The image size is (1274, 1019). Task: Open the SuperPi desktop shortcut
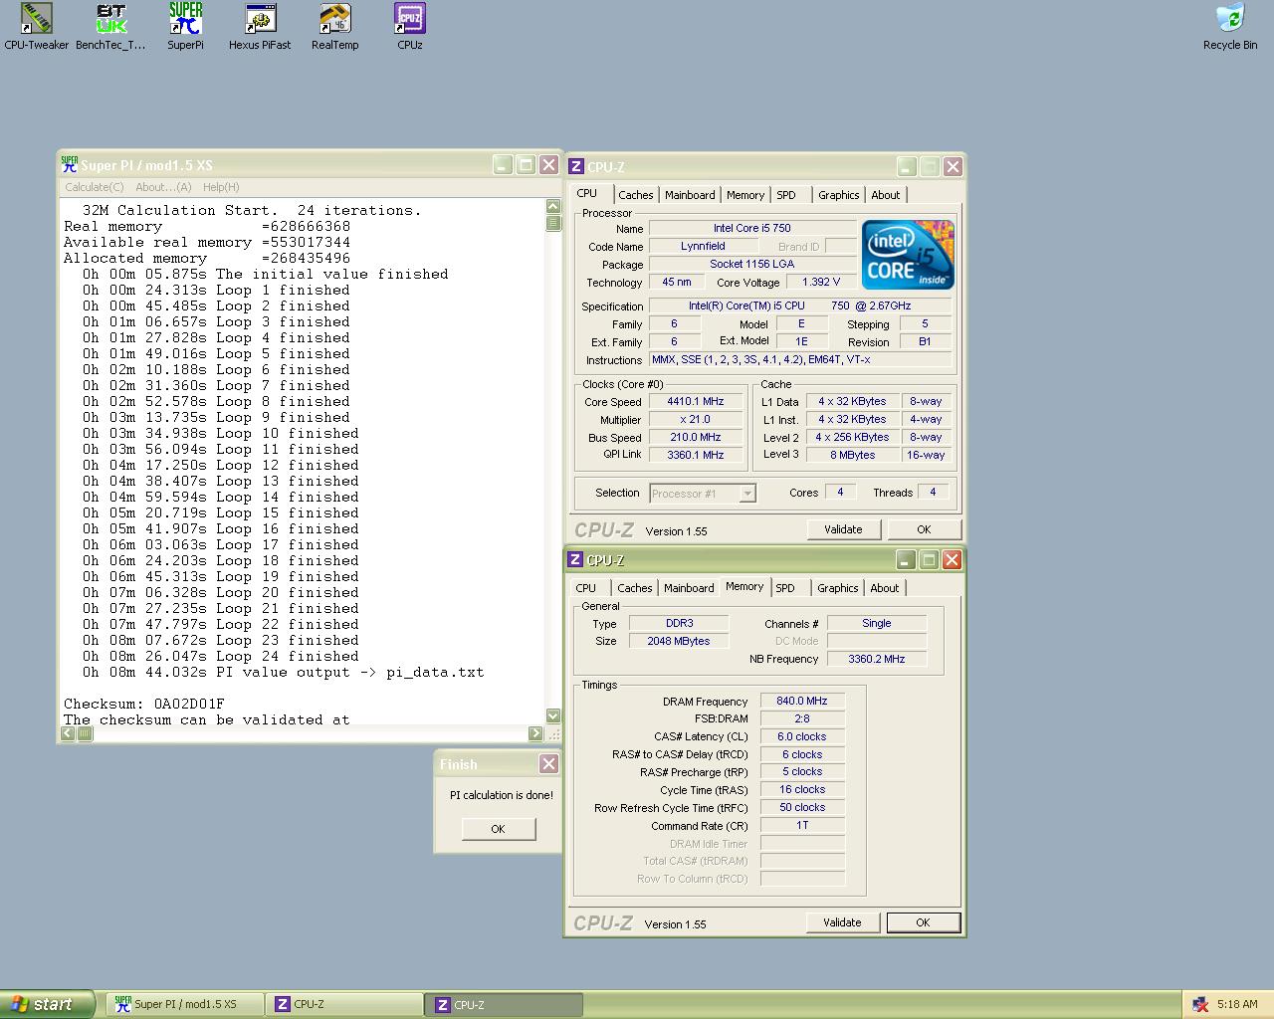(x=185, y=20)
